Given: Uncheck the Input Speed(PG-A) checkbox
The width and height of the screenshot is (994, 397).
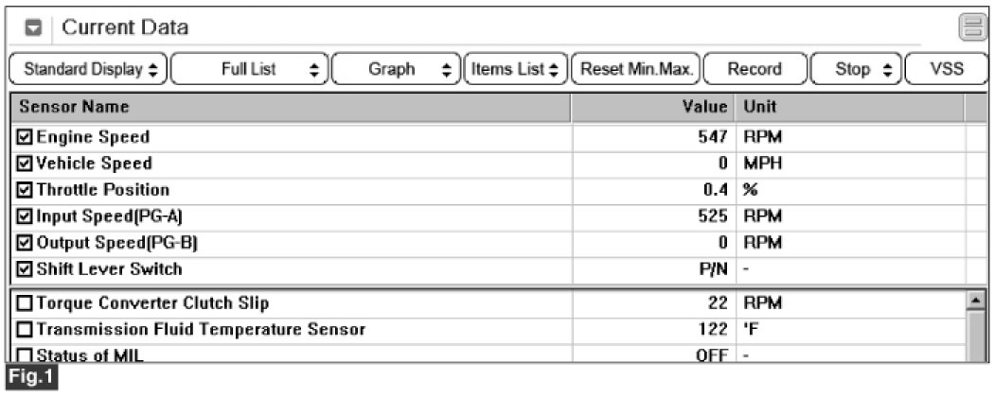Looking at the screenshot, I should [x=24, y=216].
